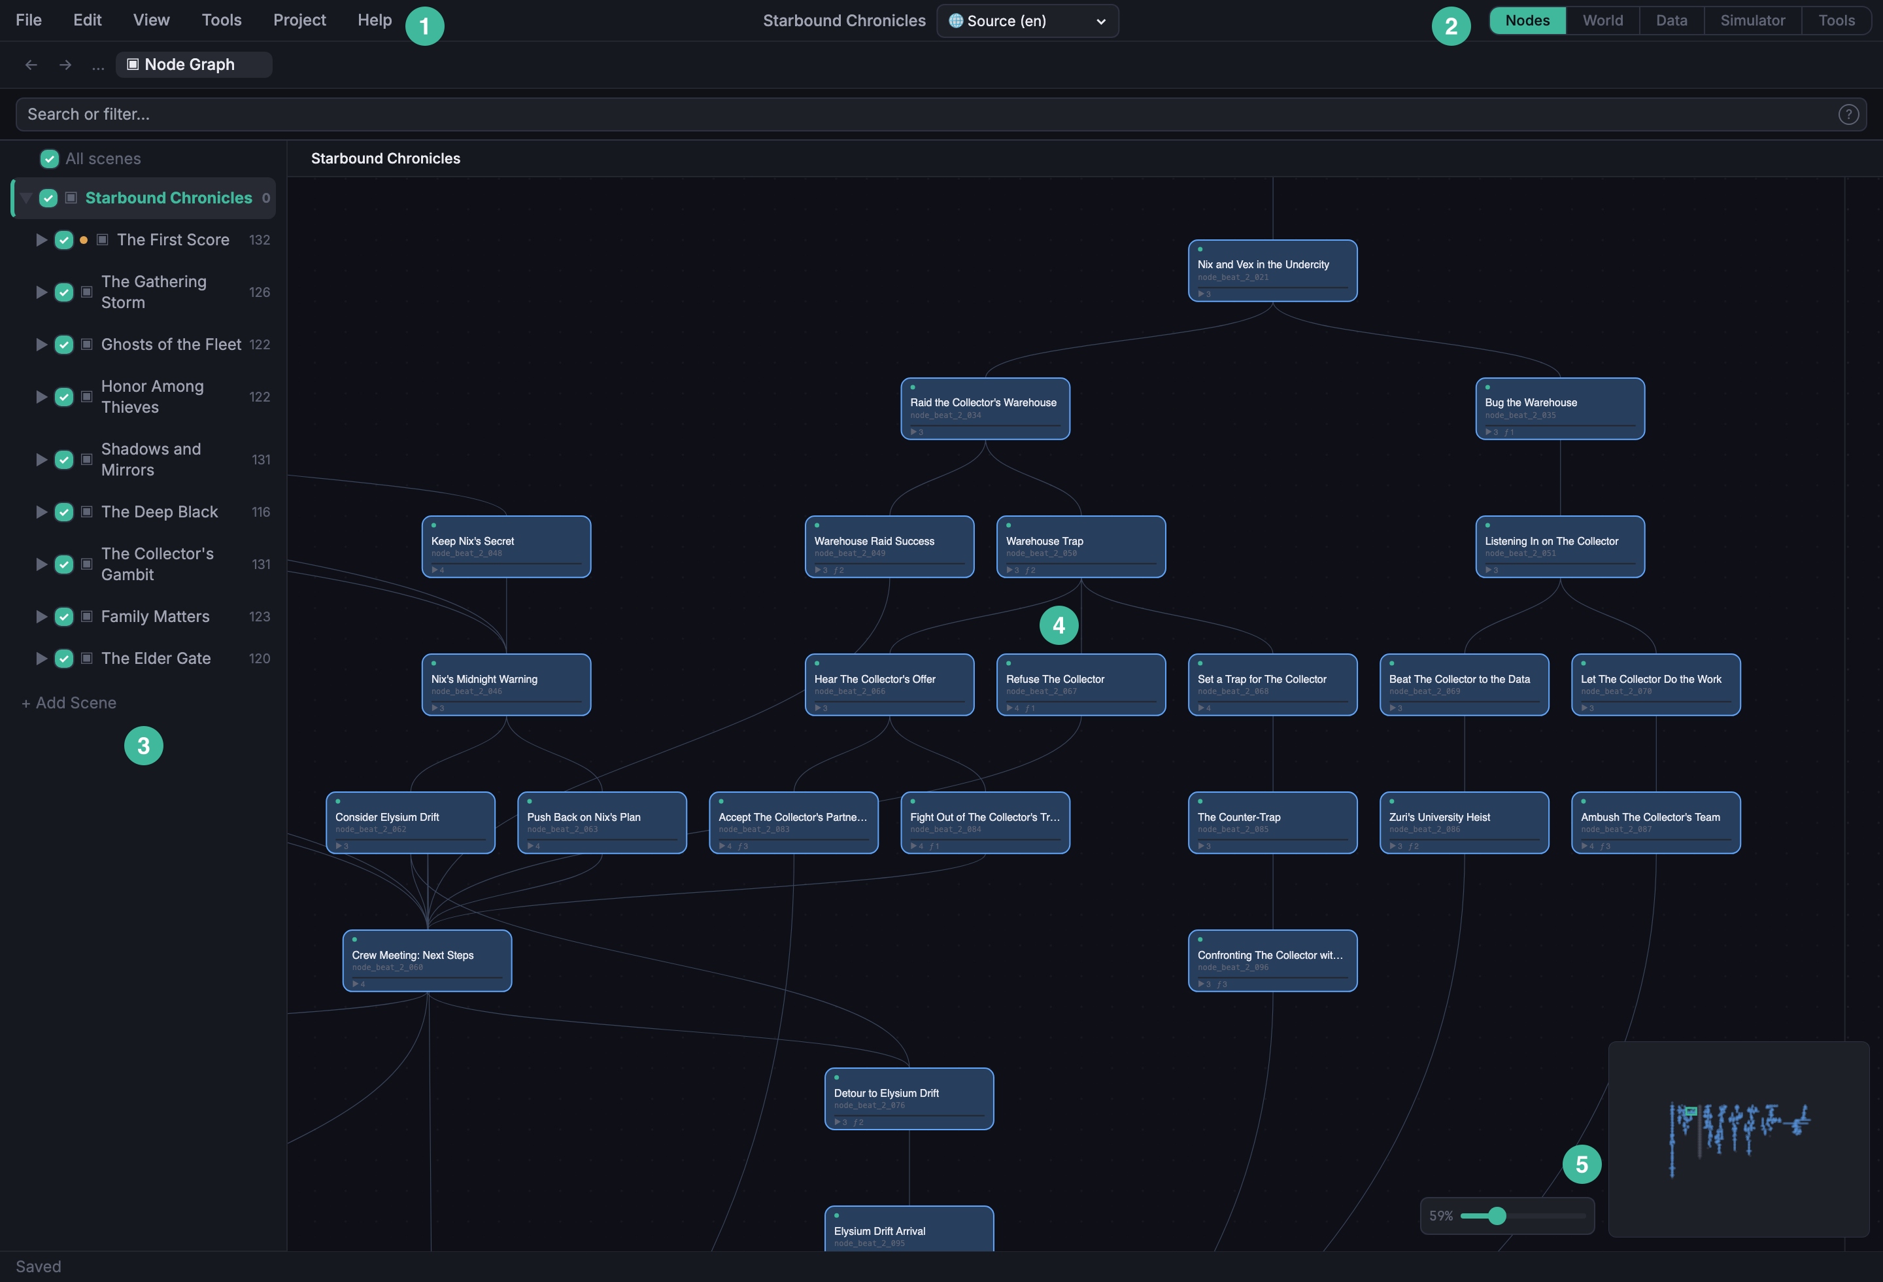Select the Zuri's University Heist node
This screenshot has width=1883, height=1282.
coord(1464,823)
